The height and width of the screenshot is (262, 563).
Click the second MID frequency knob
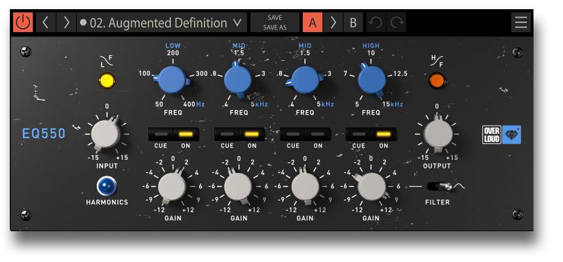tap(305, 80)
